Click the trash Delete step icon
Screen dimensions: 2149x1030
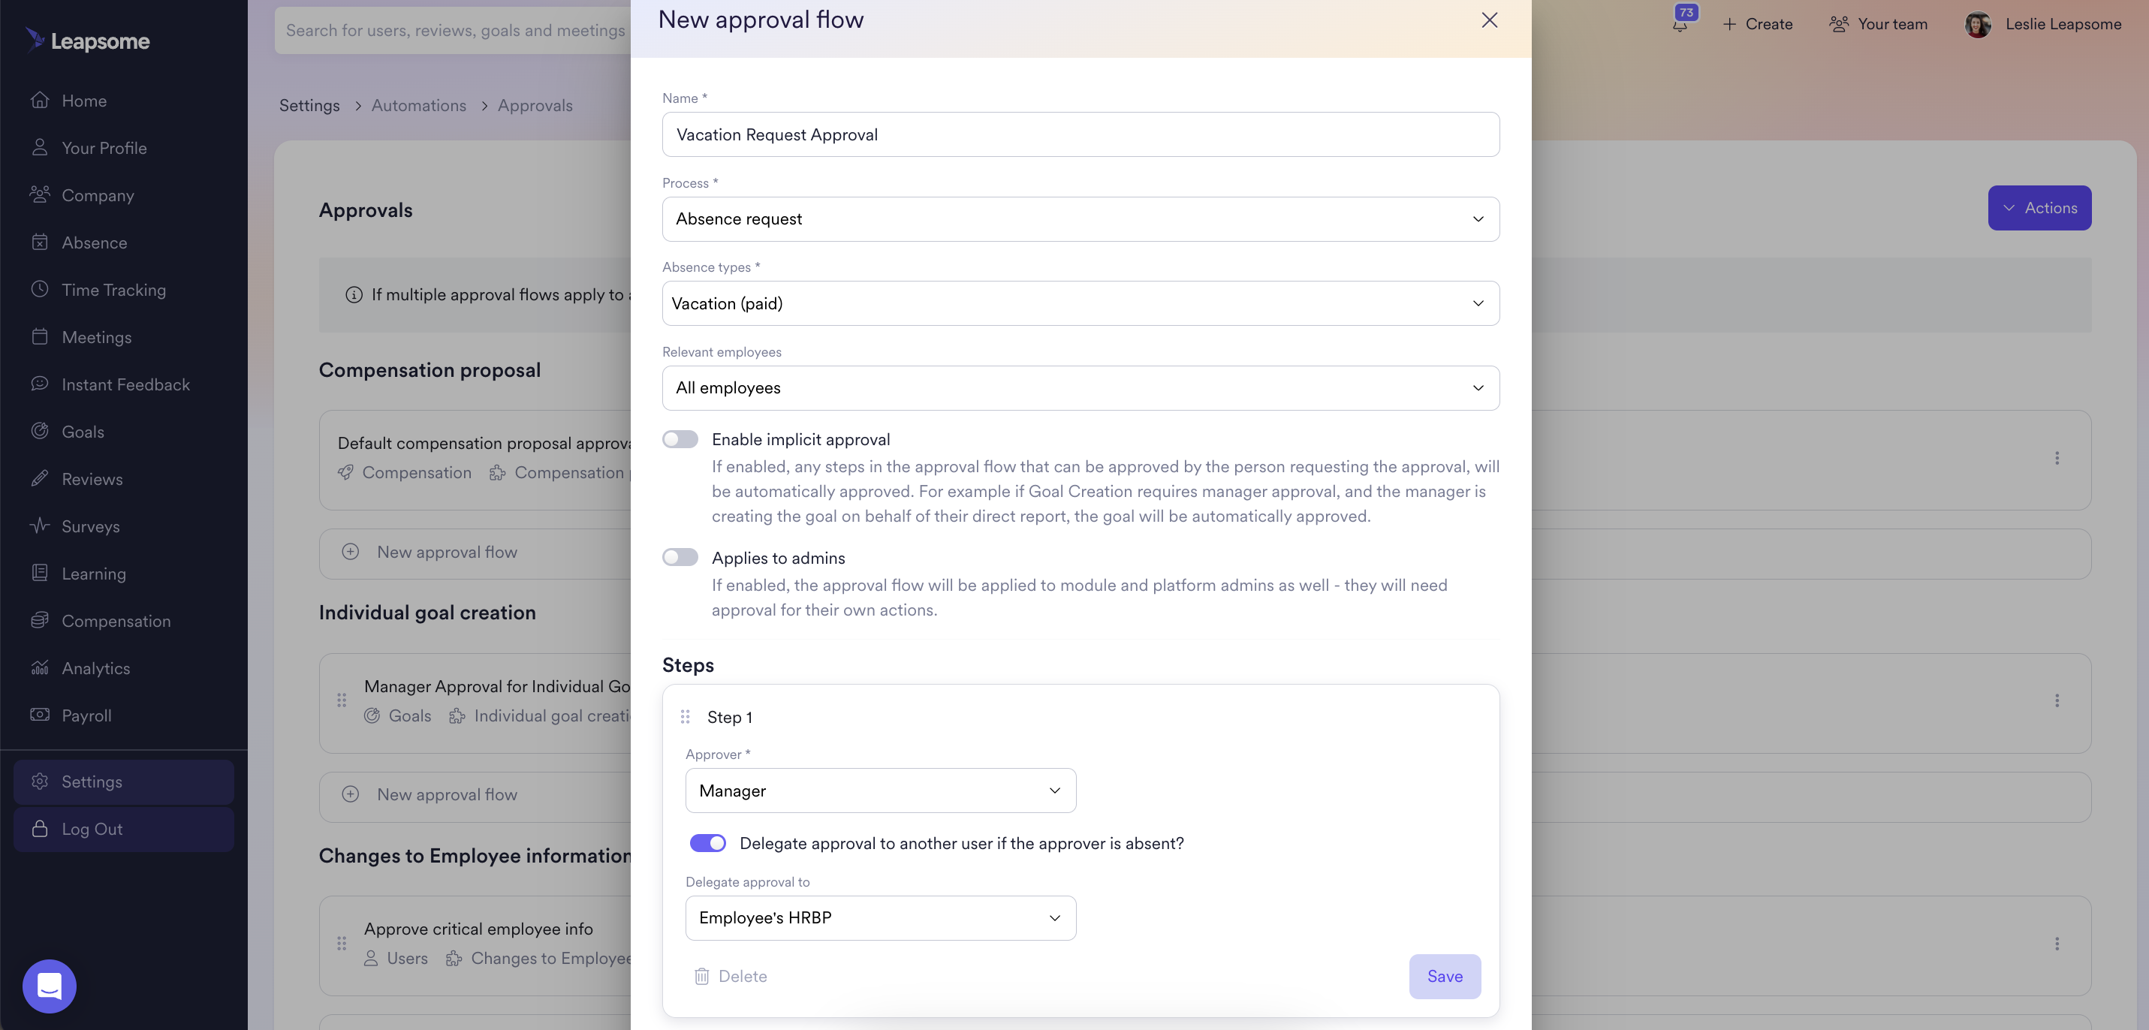pos(701,976)
